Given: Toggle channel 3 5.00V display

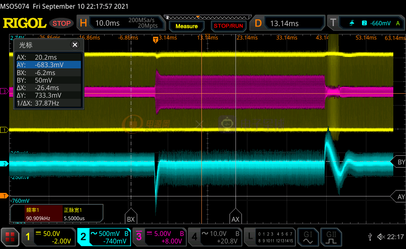Looking at the screenshot, I should pos(160,237).
